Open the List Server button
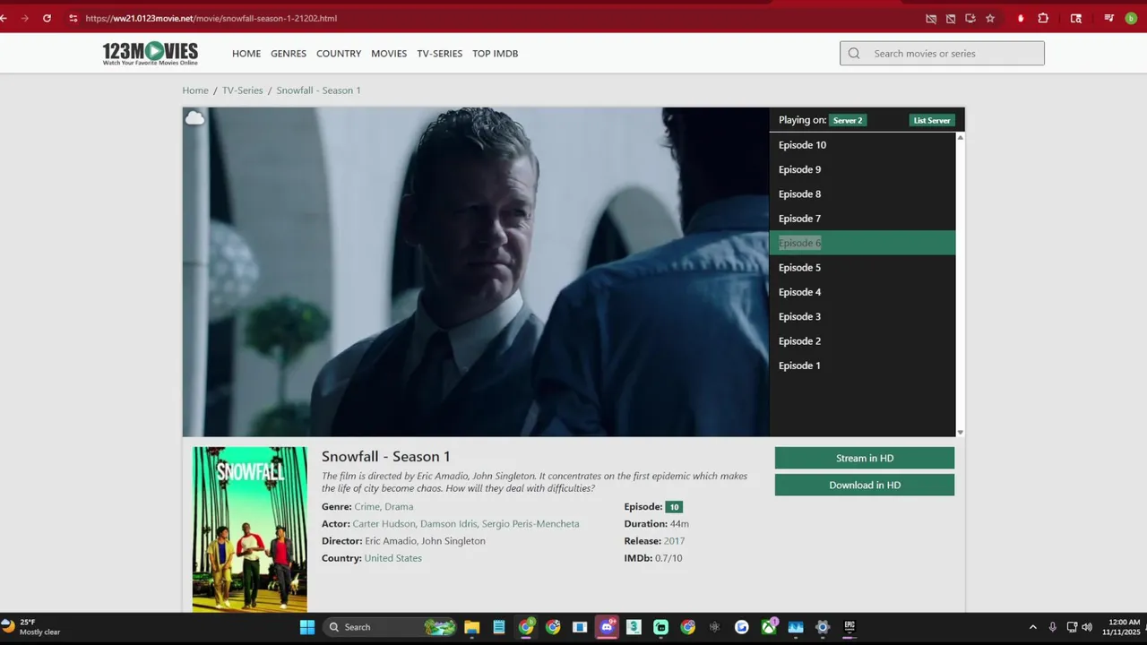 932,120
